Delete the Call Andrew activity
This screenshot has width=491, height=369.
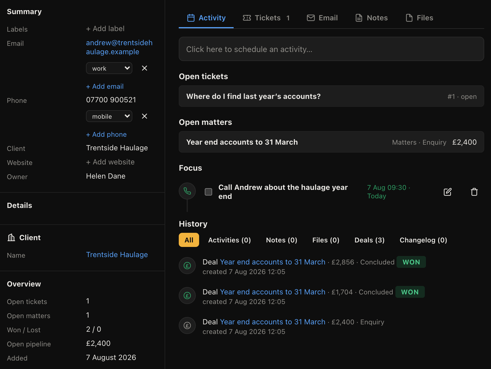[x=474, y=192]
